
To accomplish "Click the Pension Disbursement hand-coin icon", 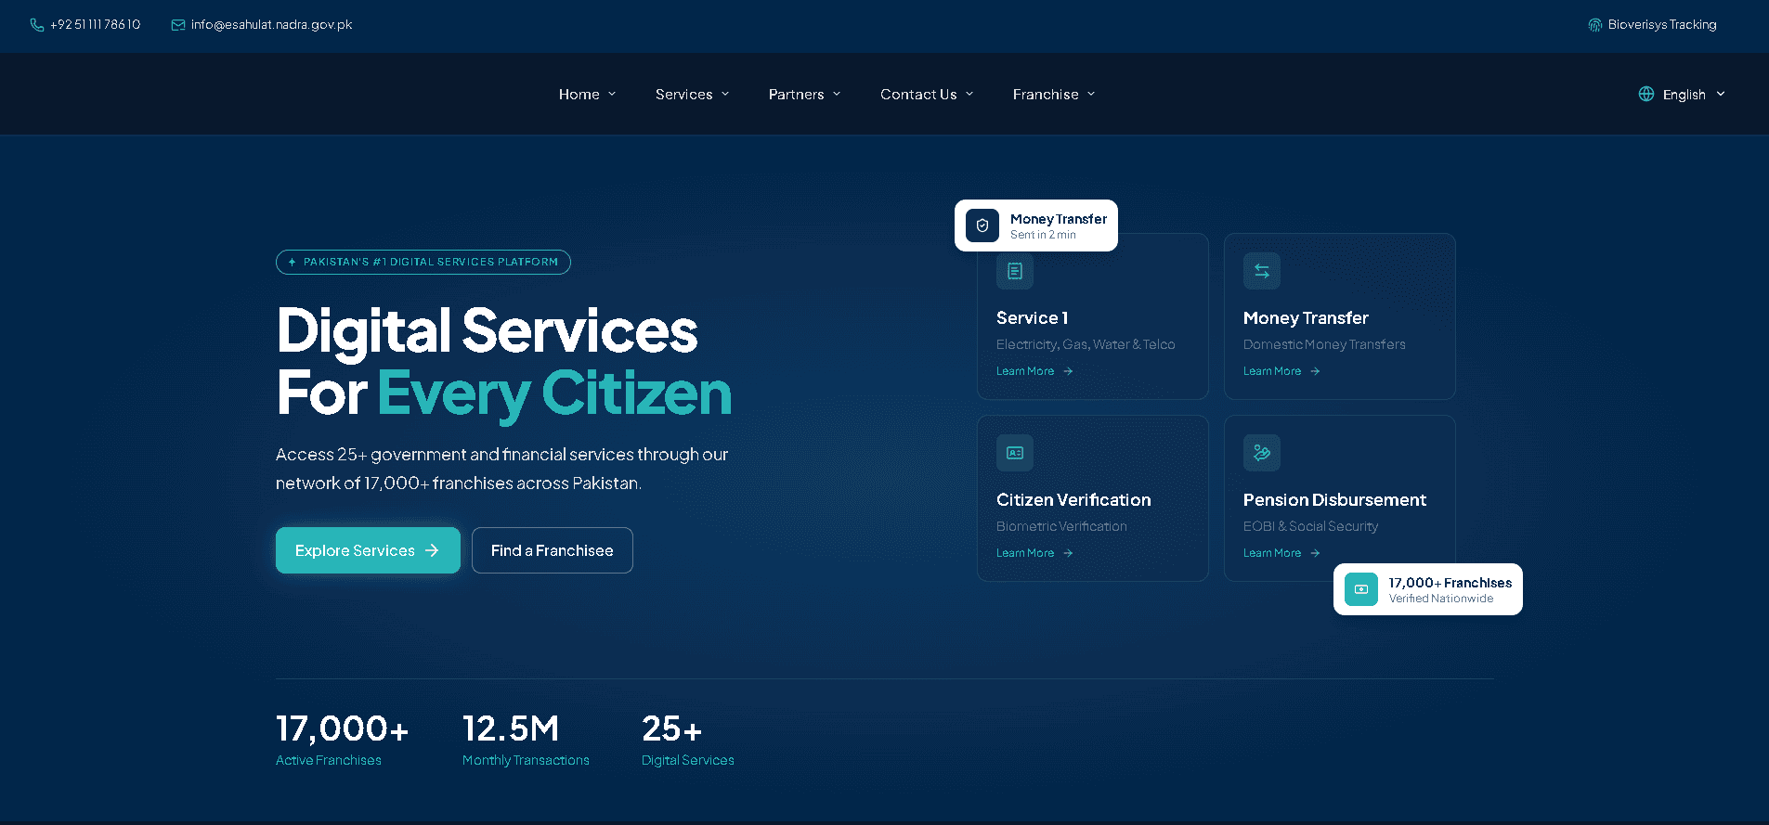I will [1262, 453].
